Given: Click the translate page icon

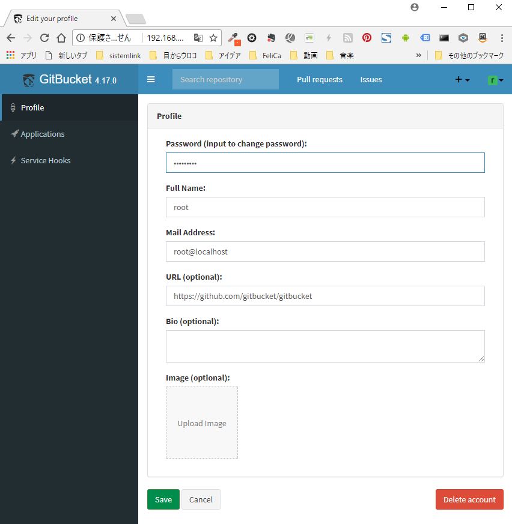Looking at the screenshot, I should (x=198, y=38).
